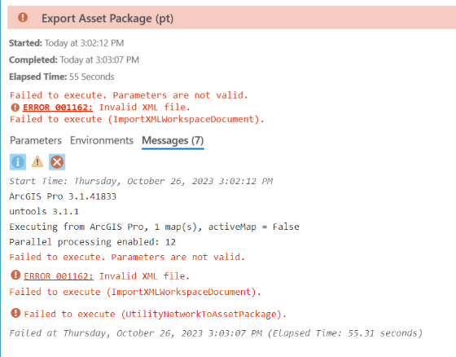Click error icon beside lower ERROR 001162
The height and width of the screenshot is (357, 456).
coord(15,275)
